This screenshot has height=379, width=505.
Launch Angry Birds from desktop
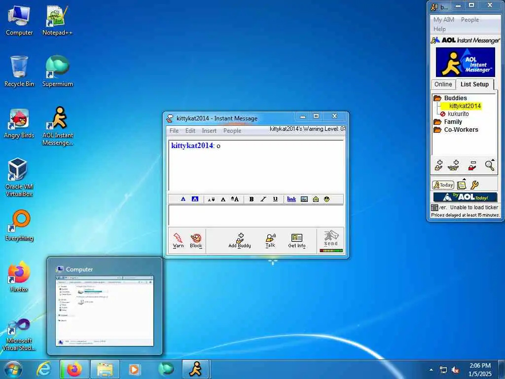tap(19, 123)
